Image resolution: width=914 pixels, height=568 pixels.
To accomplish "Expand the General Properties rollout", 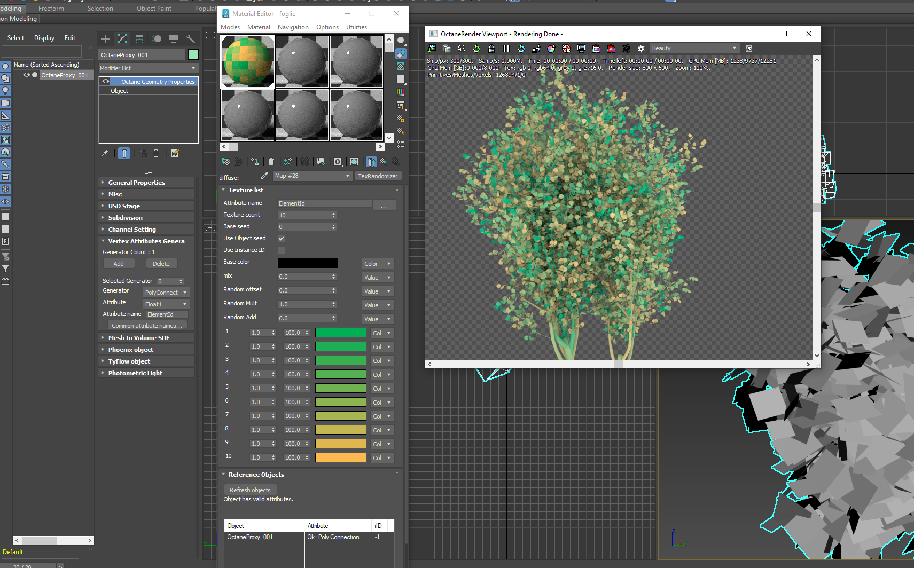I will click(137, 183).
